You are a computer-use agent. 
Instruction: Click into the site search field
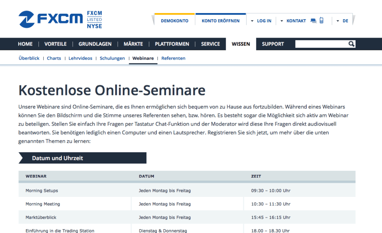[x=322, y=44]
